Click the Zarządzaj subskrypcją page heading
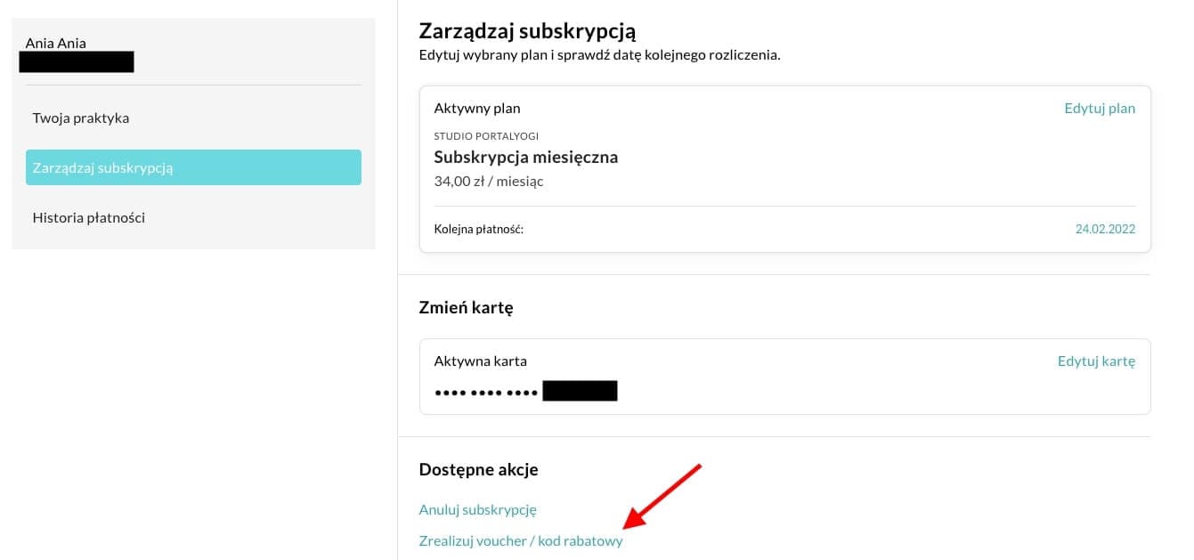1194x560 pixels. pos(527,31)
